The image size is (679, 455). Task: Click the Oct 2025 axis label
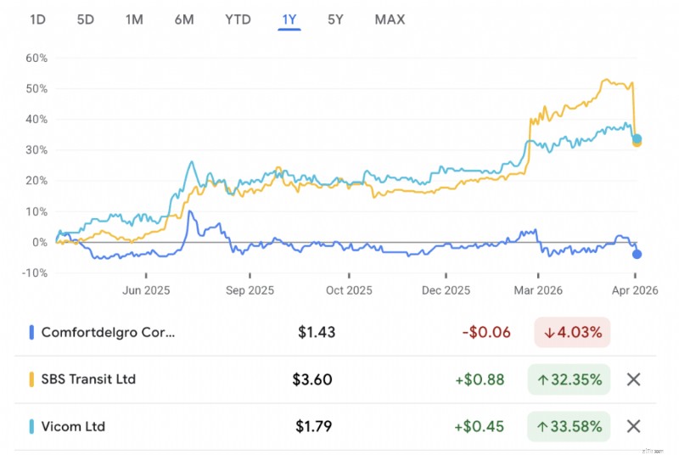coord(349,290)
